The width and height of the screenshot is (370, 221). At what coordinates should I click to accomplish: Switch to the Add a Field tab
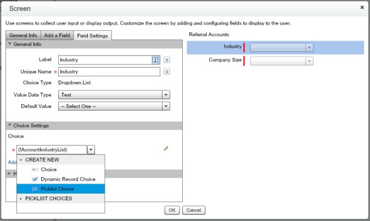click(57, 35)
